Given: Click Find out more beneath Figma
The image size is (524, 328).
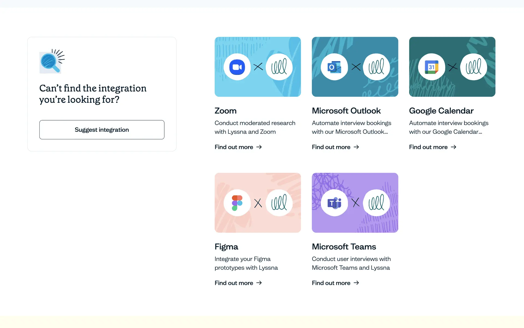Looking at the screenshot, I should (x=238, y=283).
